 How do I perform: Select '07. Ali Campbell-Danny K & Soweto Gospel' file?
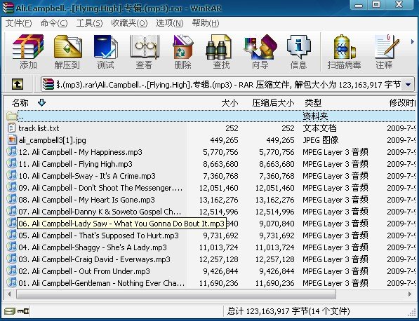100,212
